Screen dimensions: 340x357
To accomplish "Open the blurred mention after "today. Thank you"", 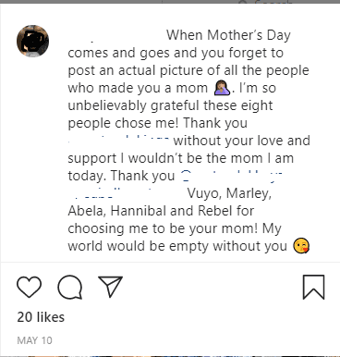I will coord(231,176).
